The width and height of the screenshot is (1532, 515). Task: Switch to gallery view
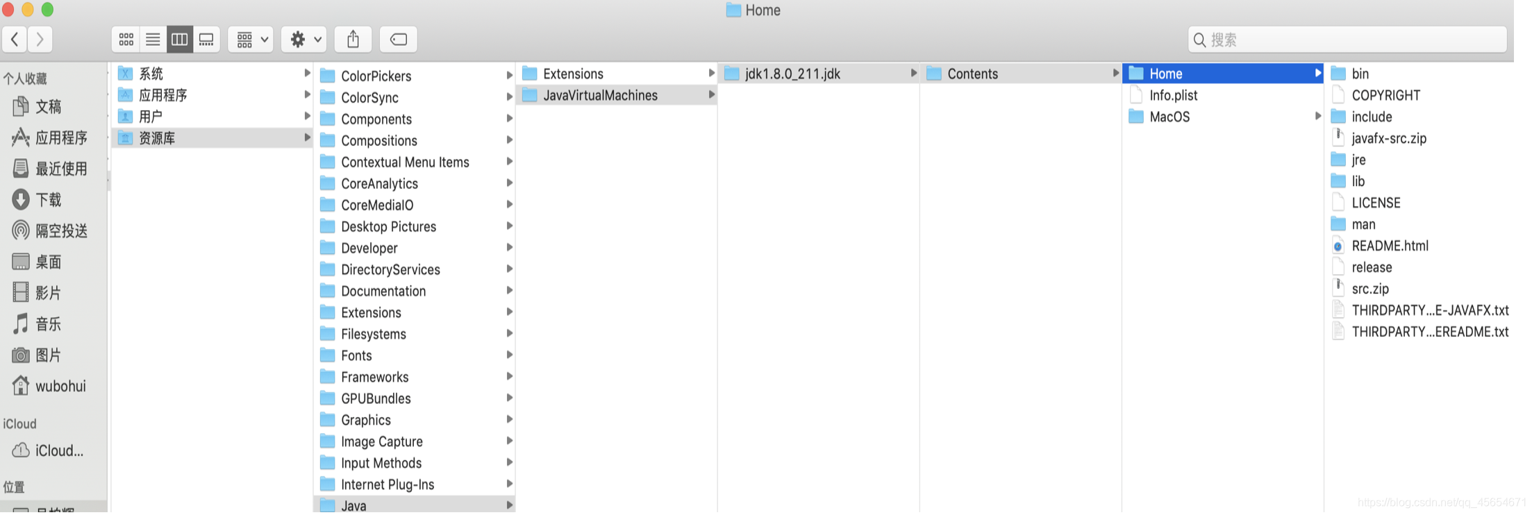(x=206, y=40)
